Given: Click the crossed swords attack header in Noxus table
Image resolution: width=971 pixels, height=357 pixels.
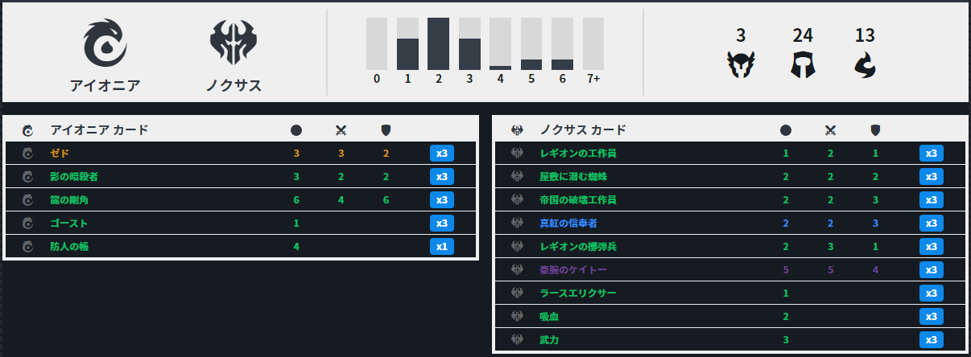Looking at the screenshot, I should click(x=831, y=129).
